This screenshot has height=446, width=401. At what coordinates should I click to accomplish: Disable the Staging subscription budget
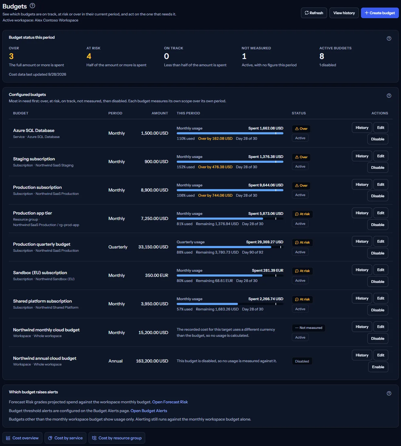(378, 168)
